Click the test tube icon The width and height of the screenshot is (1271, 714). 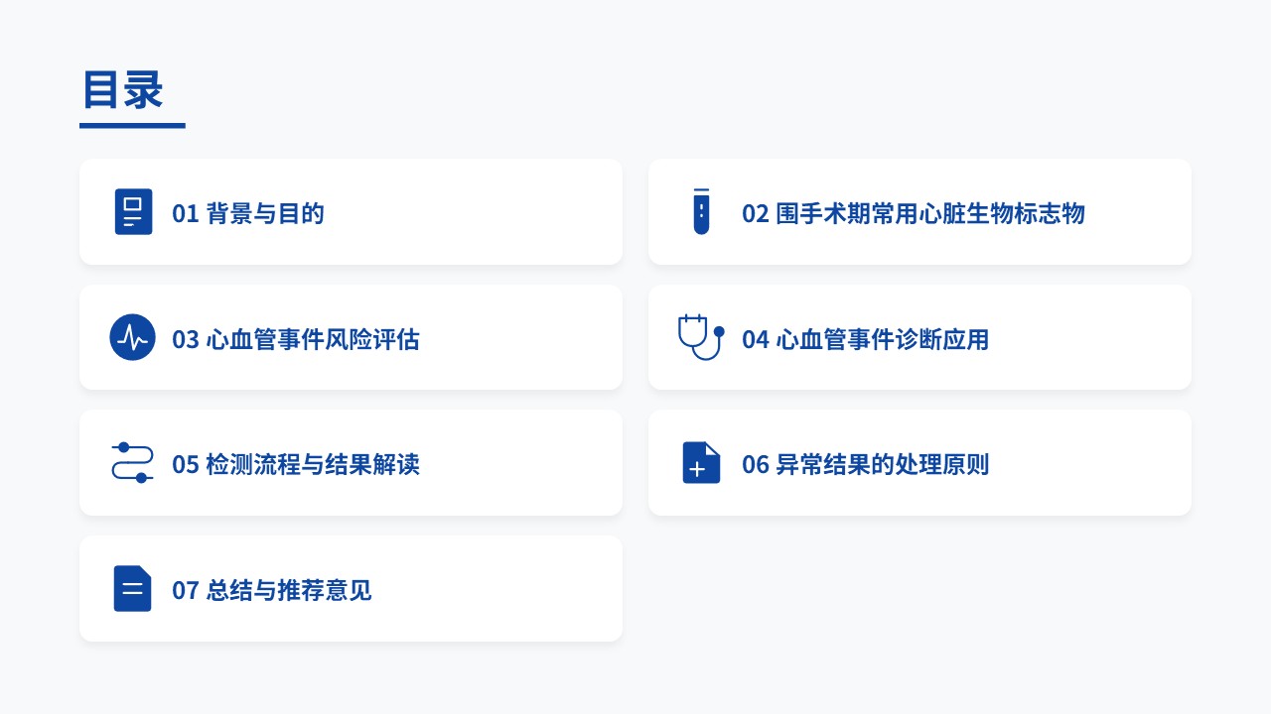click(701, 211)
